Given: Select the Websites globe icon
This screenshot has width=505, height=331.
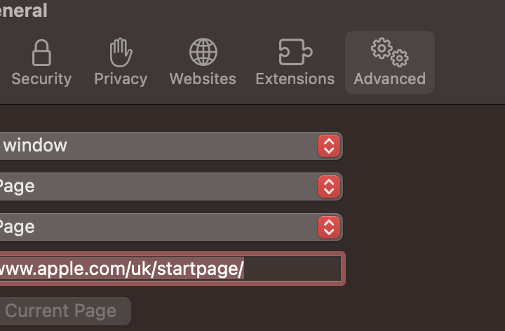Looking at the screenshot, I should click(x=203, y=53).
